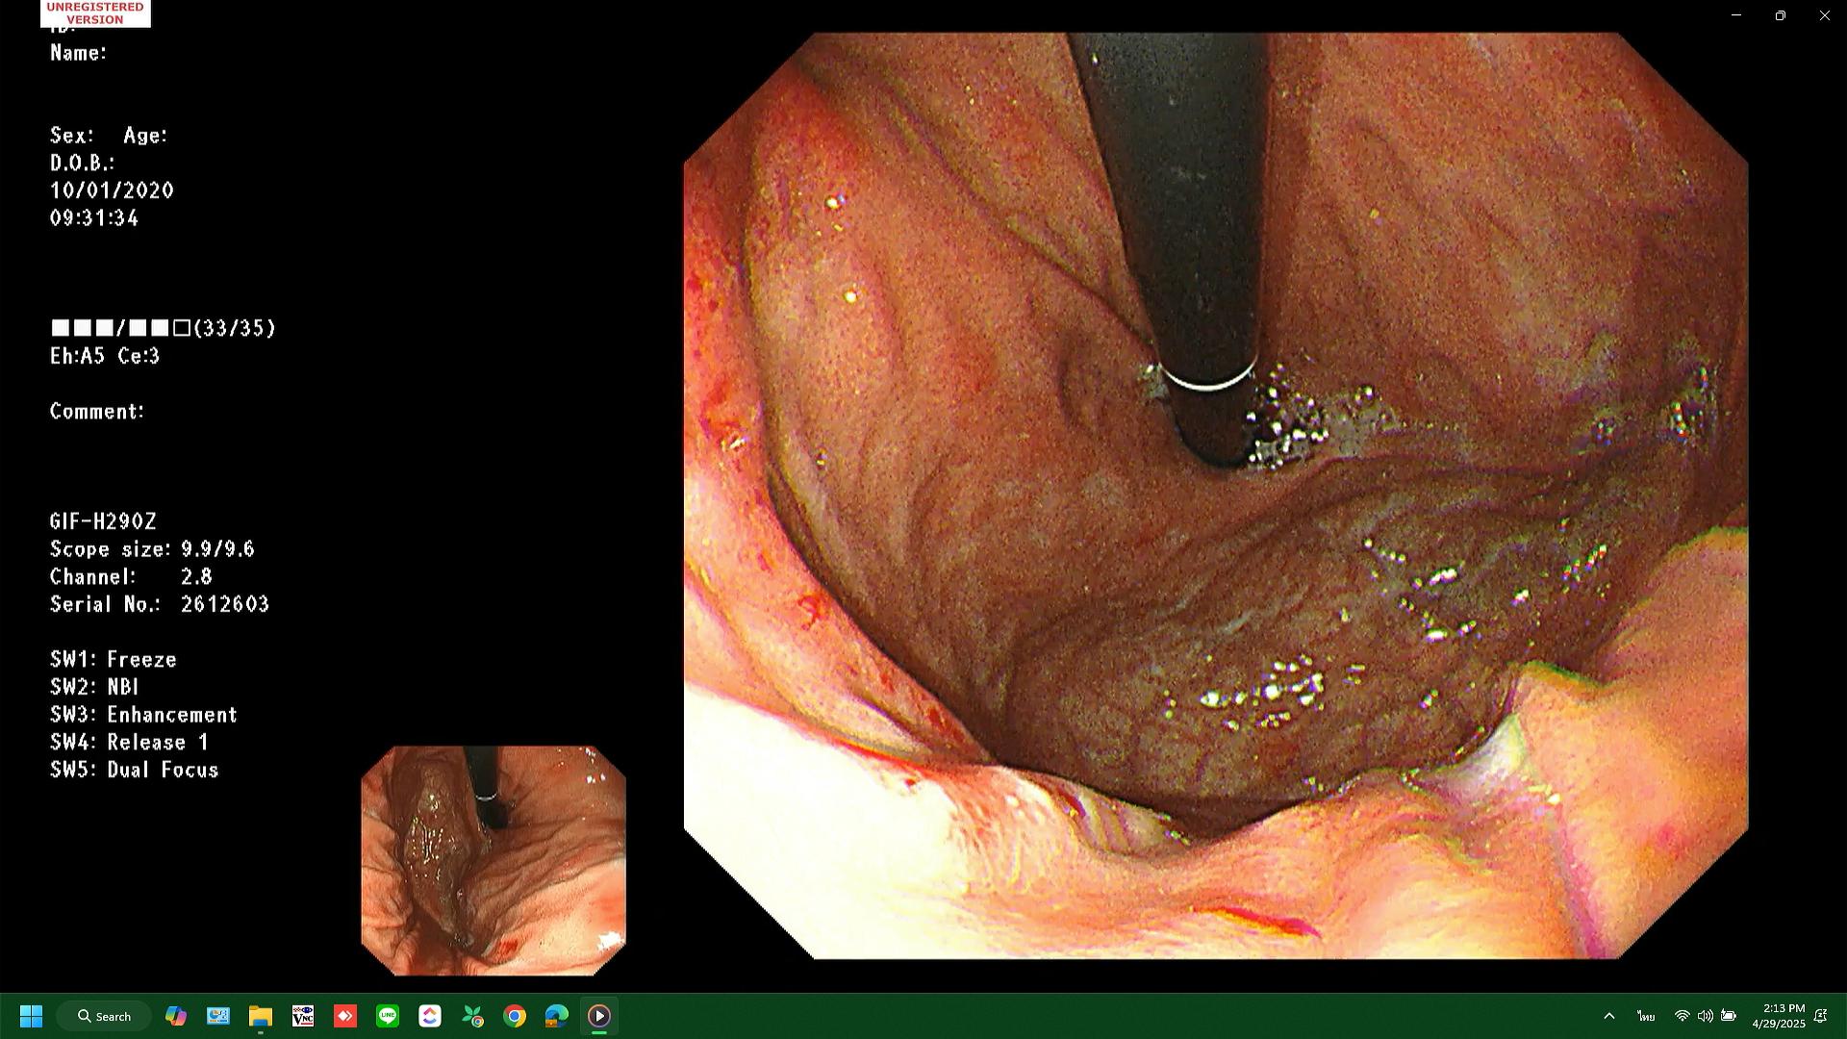Click the picture-in-picture endoscopy thumbnail
This screenshot has height=1039, width=1847.
coord(493,861)
